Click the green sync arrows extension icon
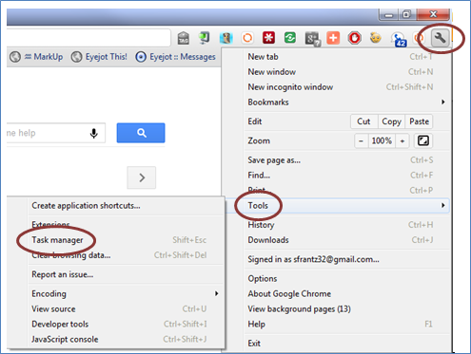The width and height of the screenshot is (471, 354). (x=290, y=38)
